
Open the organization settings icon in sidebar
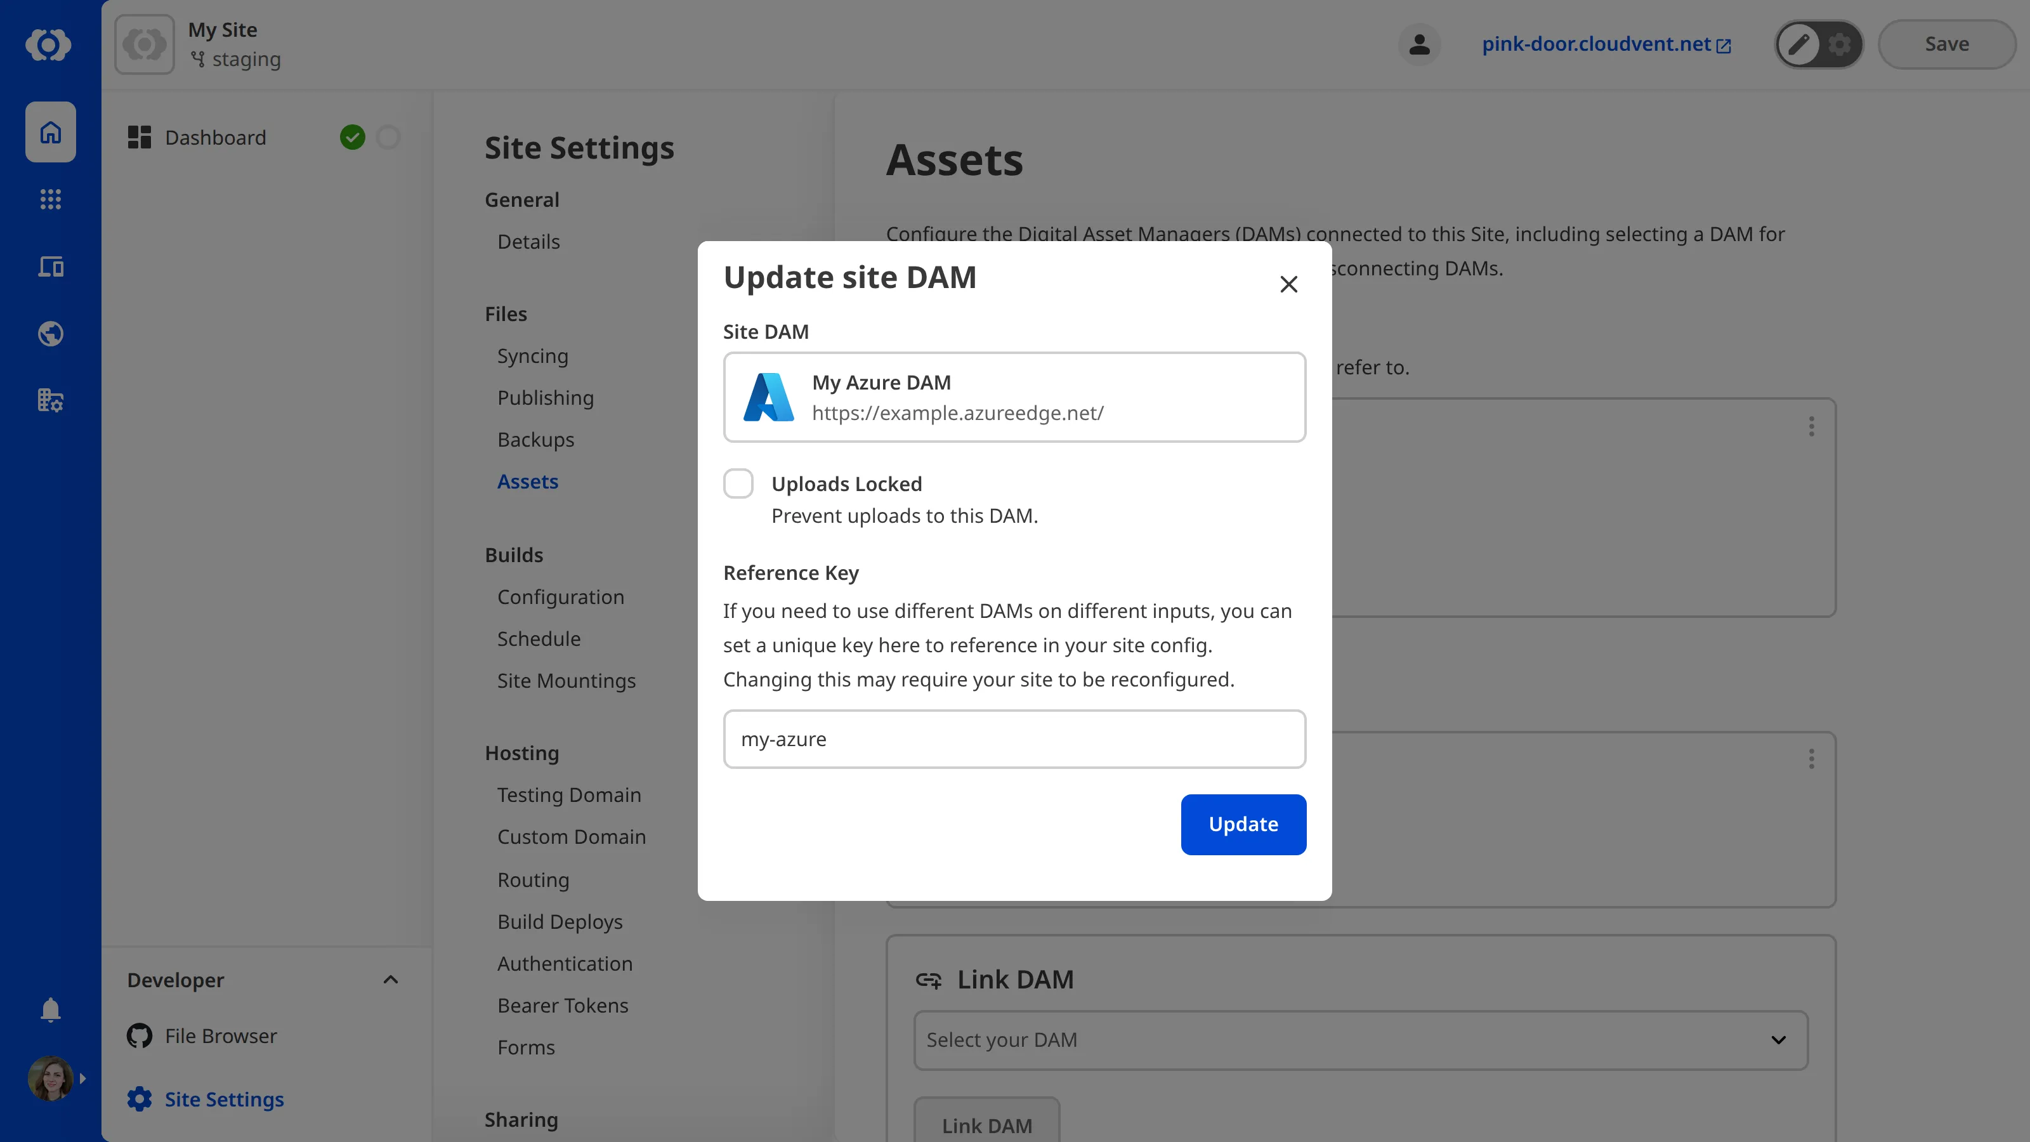[49, 400]
